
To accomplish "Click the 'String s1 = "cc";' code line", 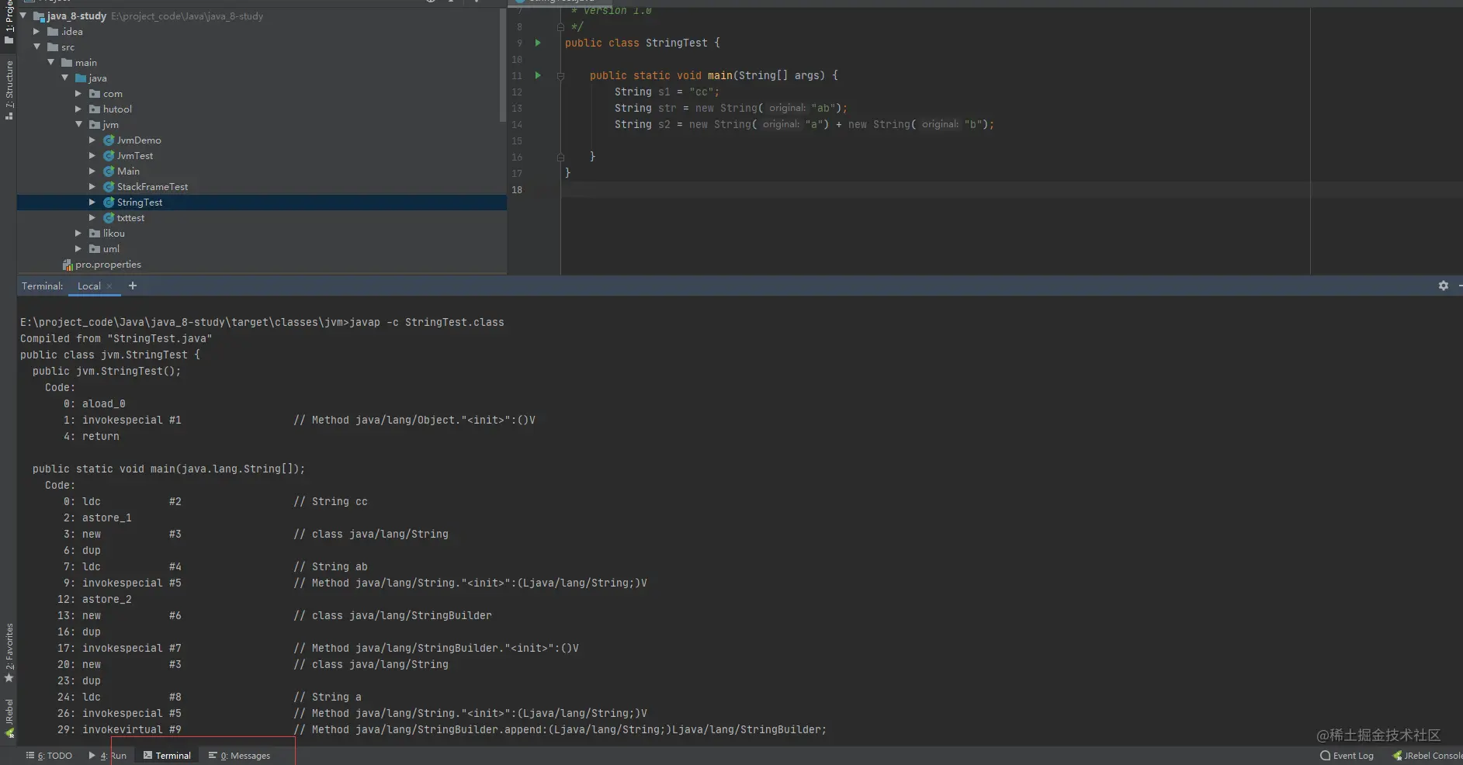I will coord(667,92).
